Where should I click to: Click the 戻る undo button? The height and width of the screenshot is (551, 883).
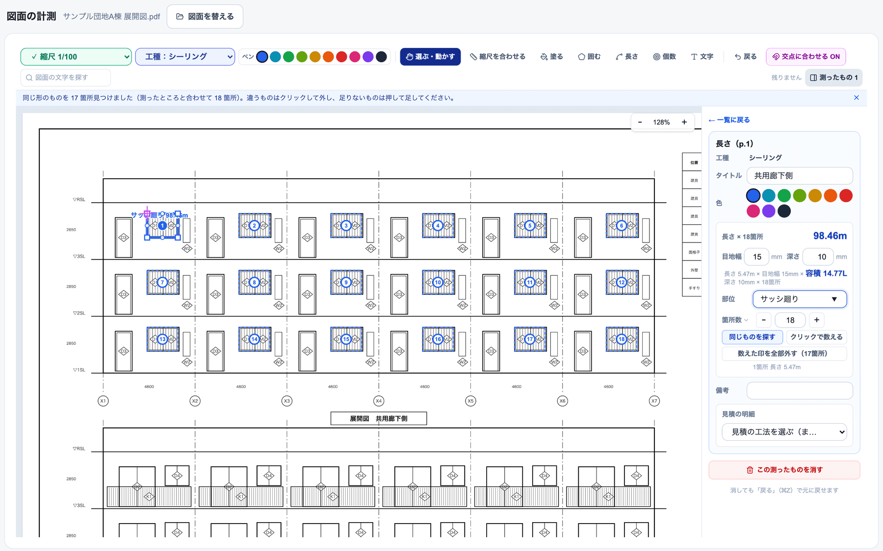(x=746, y=57)
